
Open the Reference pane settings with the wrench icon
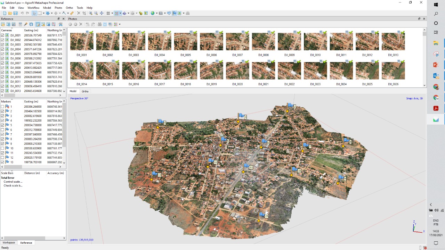tap(60, 24)
